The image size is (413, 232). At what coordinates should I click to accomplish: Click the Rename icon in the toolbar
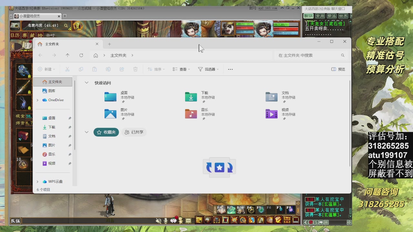coord(108,69)
